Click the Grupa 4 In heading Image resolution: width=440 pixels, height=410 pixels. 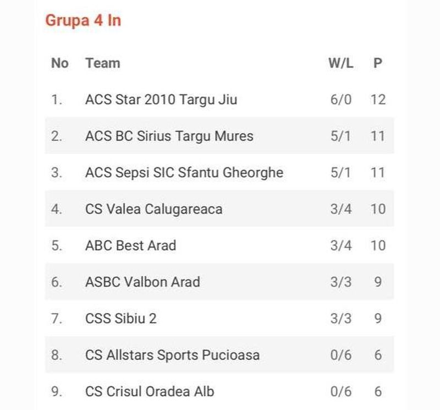(83, 20)
